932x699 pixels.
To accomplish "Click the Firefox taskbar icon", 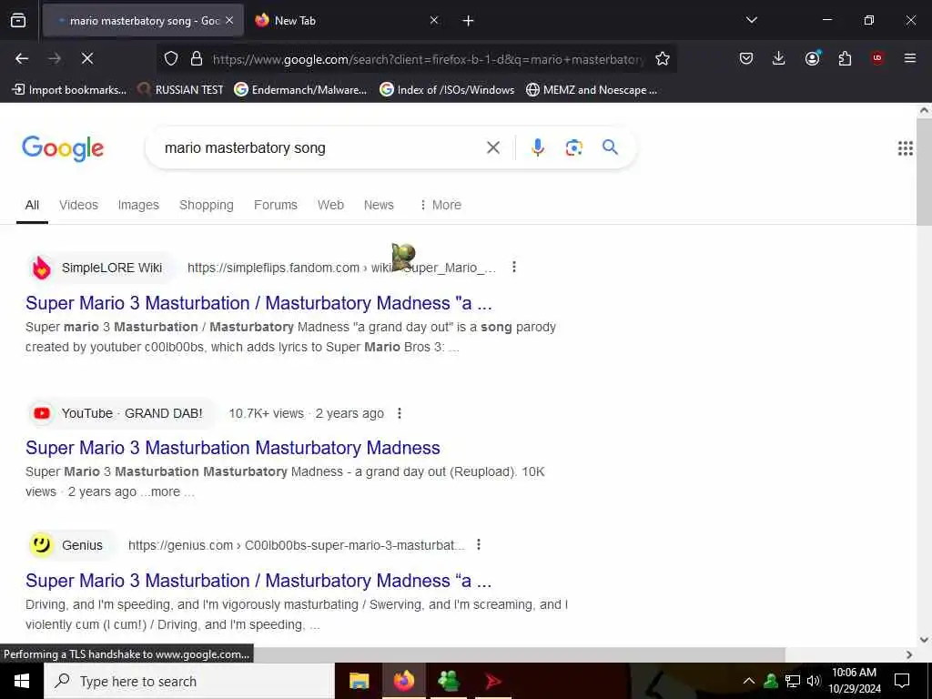I will [403, 681].
